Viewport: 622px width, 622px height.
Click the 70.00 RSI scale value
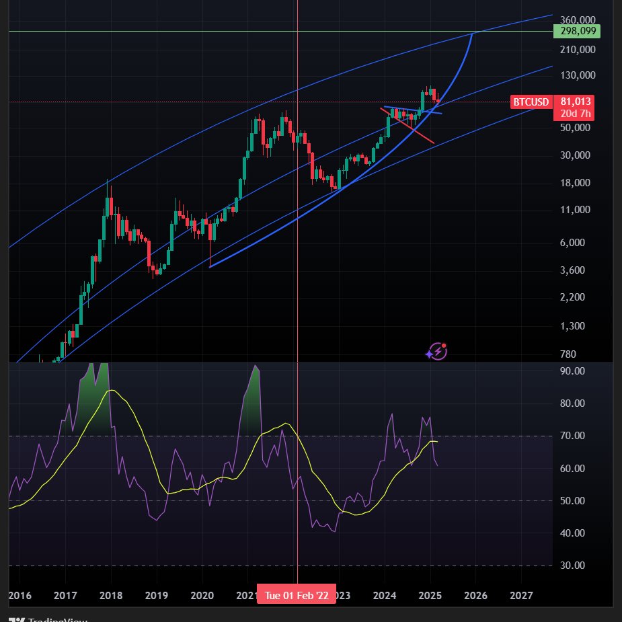coord(572,436)
